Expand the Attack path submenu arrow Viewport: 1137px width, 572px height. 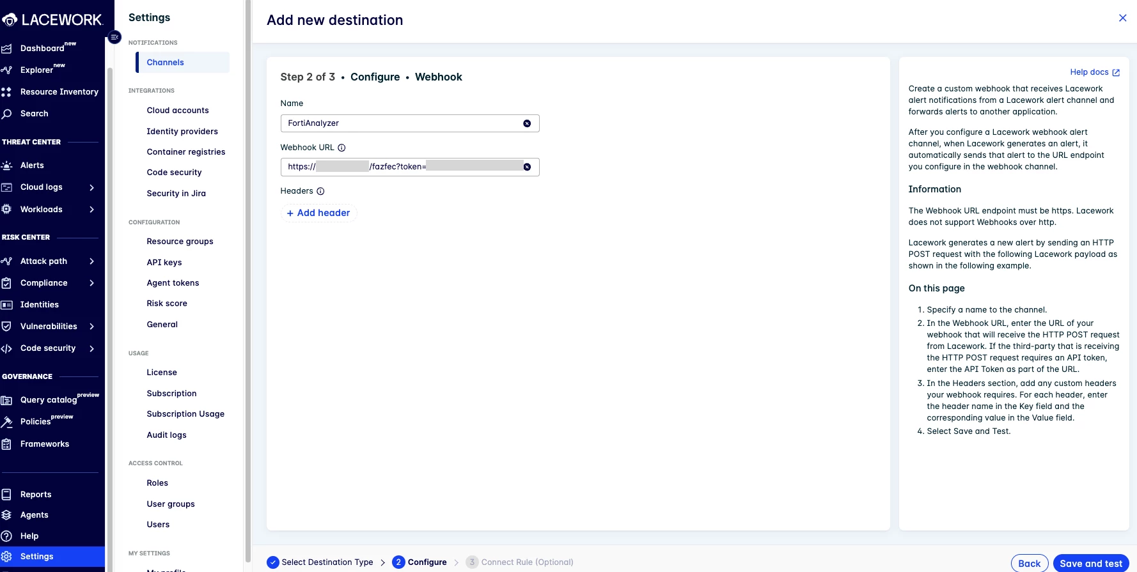coord(91,261)
